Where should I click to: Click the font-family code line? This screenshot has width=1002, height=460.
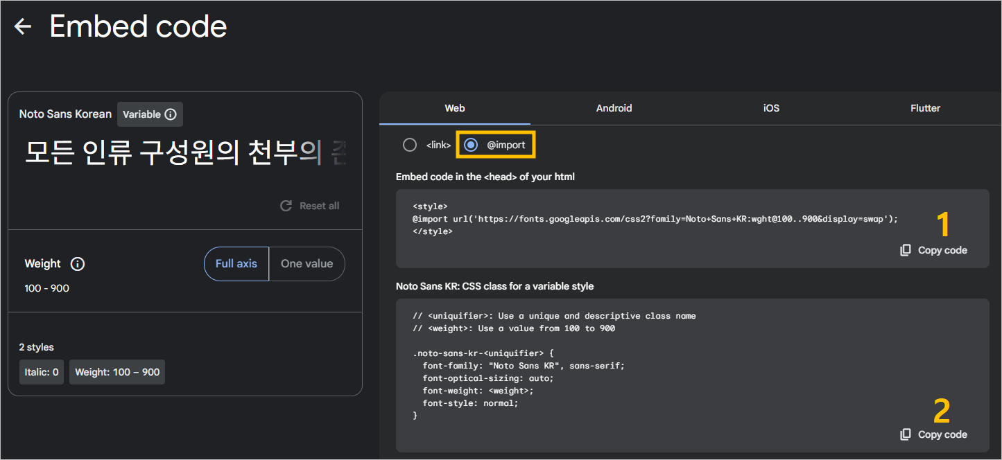pyautogui.click(x=524, y=366)
